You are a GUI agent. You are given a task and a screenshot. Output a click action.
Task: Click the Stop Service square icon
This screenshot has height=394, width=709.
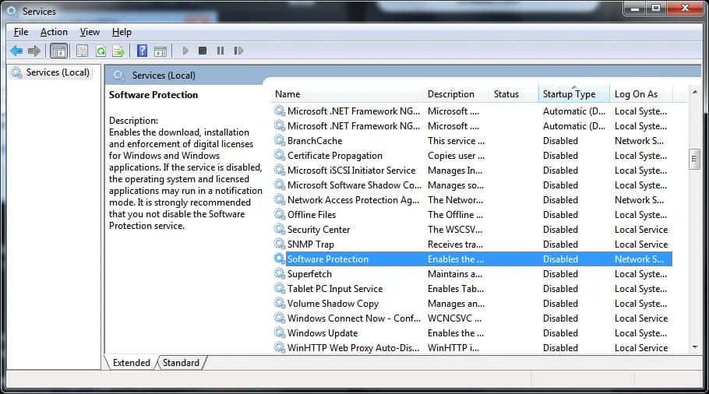[x=203, y=51]
